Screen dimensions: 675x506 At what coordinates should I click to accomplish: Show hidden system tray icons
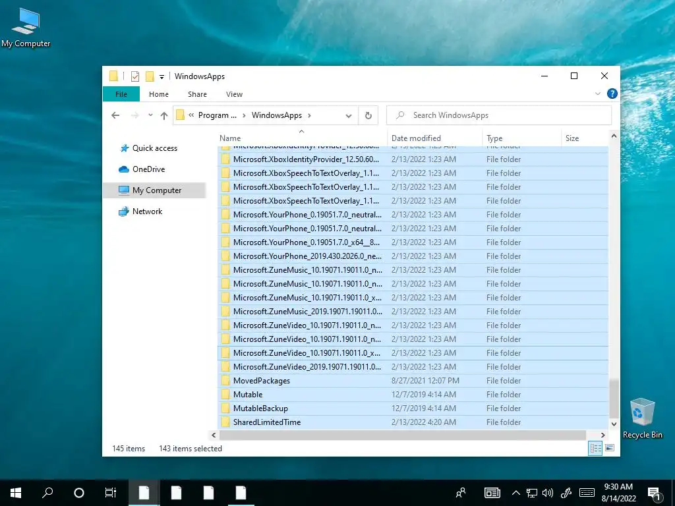point(515,493)
